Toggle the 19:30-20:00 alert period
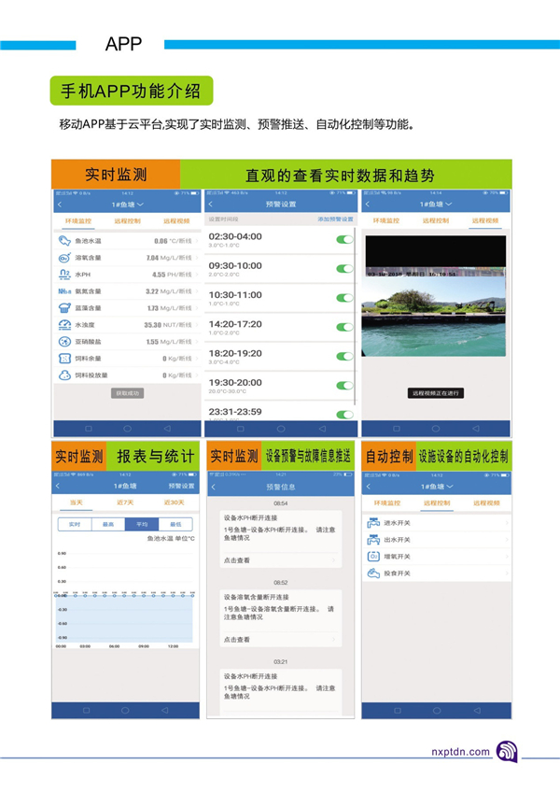Image resolution: width=560 pixels, height=792 pixels. (345, 386)
